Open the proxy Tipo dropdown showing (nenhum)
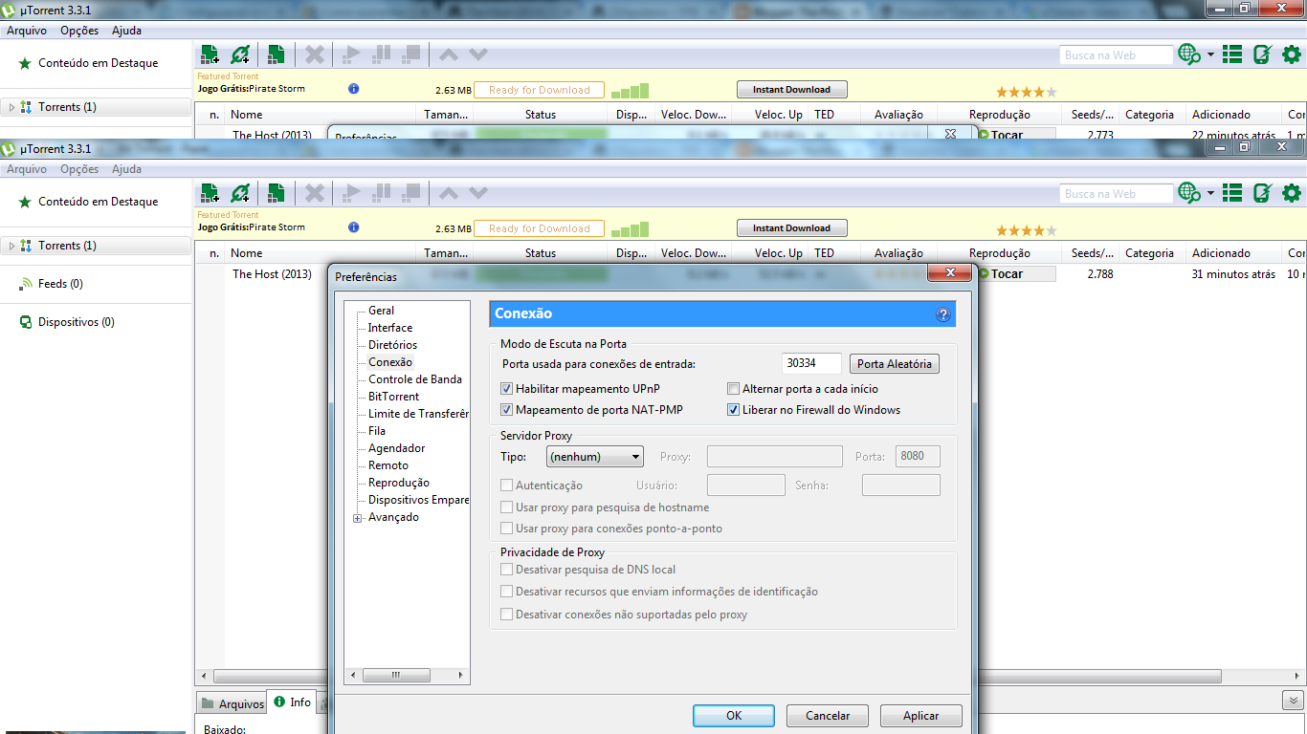Image resolution: width=1307 pixels, height=734 pixels. click(x=595, y=457)
